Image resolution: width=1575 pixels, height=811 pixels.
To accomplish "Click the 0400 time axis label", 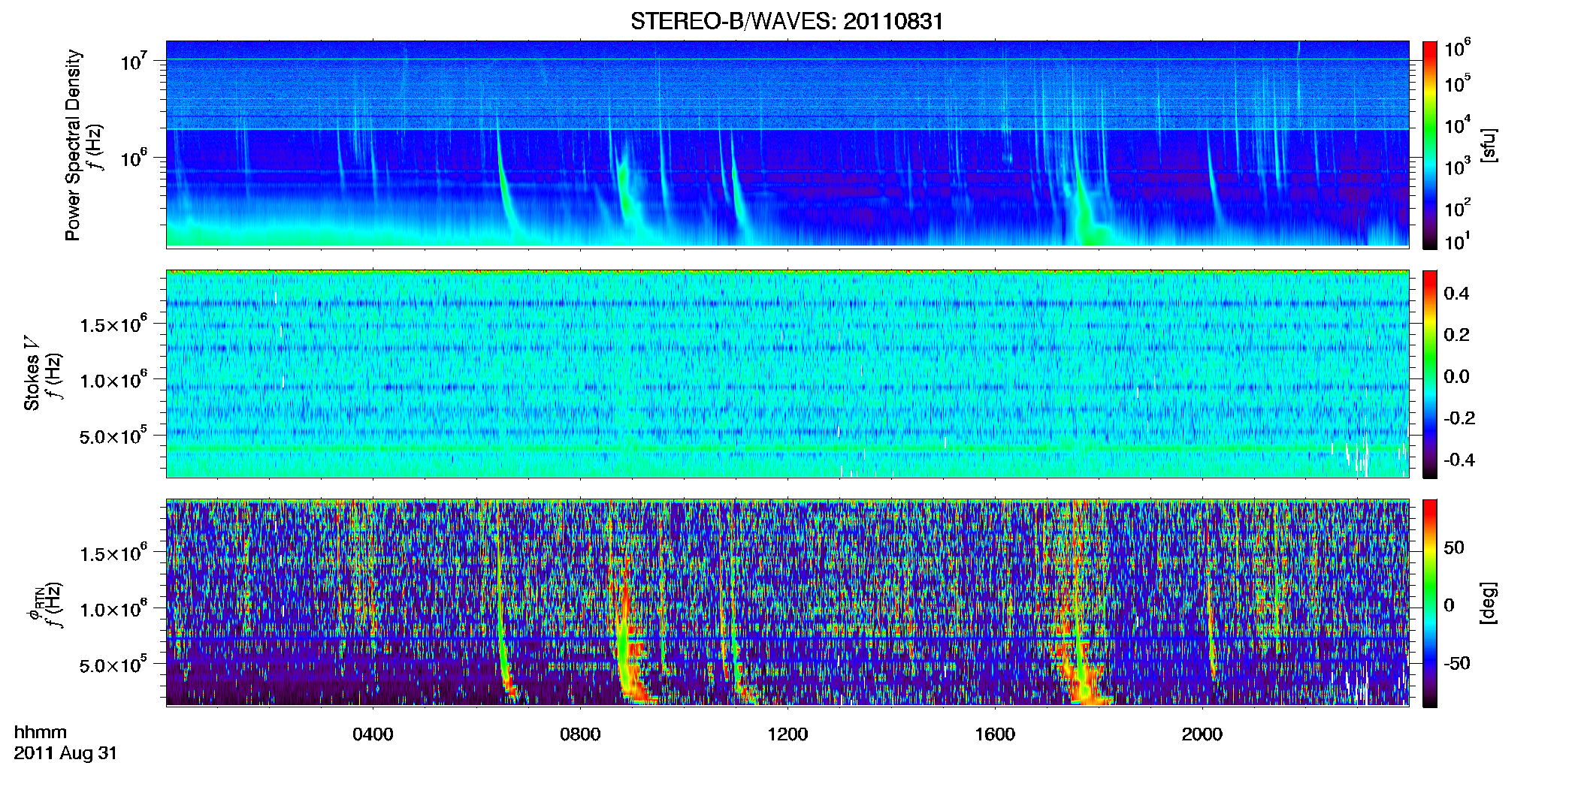I will coord(373,734).
